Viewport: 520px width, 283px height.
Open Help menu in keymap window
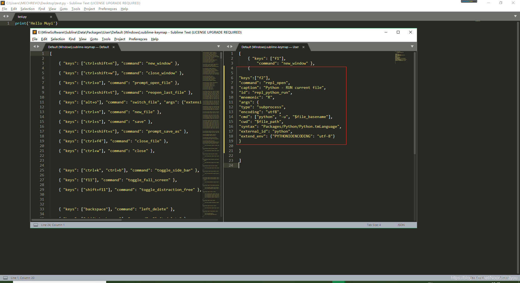[x=155, y=39]
